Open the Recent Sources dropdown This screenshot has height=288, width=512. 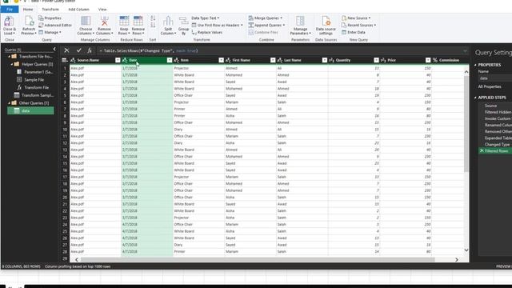358,25
